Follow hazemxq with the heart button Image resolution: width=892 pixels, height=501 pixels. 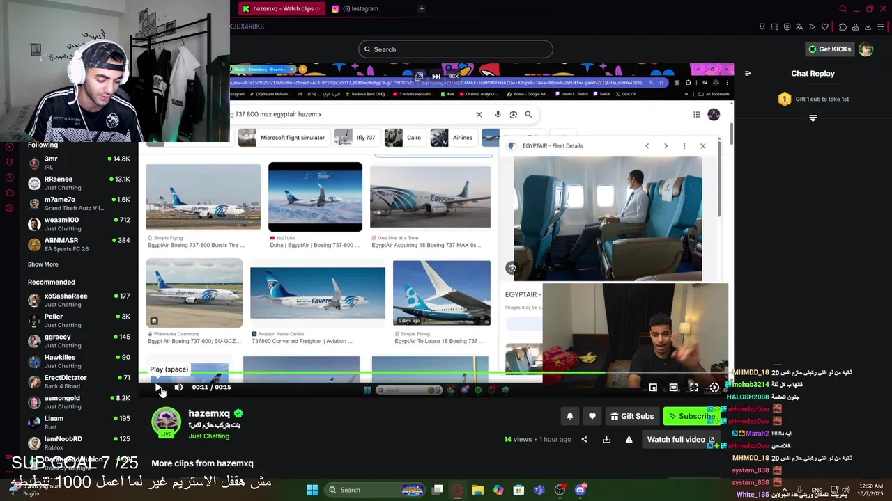point(592,416)
